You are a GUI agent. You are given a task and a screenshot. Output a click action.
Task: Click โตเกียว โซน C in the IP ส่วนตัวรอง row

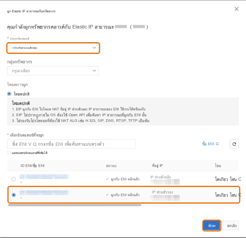pos(228,195)
